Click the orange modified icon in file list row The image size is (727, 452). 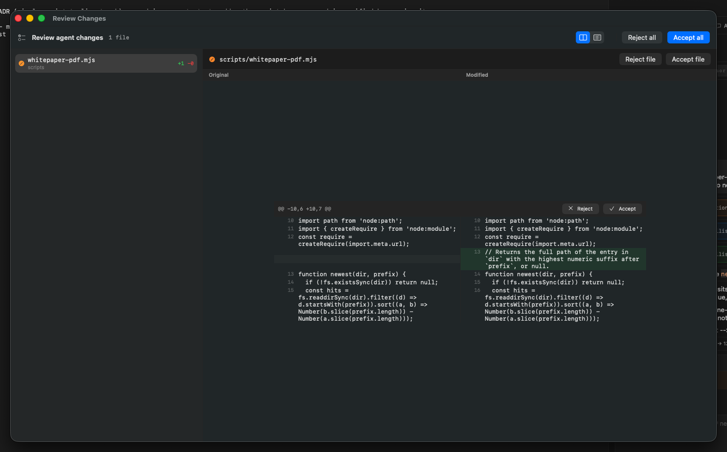pos(22,63)
